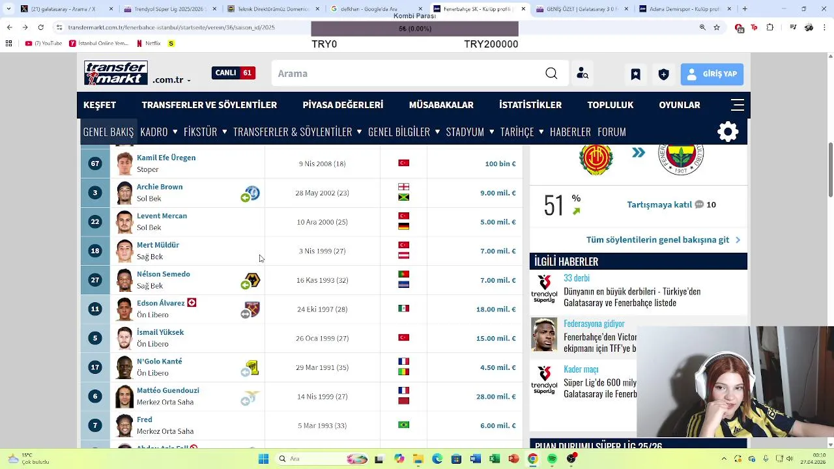Image resolution: width=834 pixels, height=469 pixels.
Task: Open Tüm söylentilerin genel bakışına git
Action: [657, 240]
